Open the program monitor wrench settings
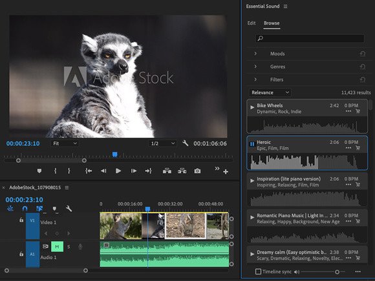375x281 pixels. [x=185, y=143]
